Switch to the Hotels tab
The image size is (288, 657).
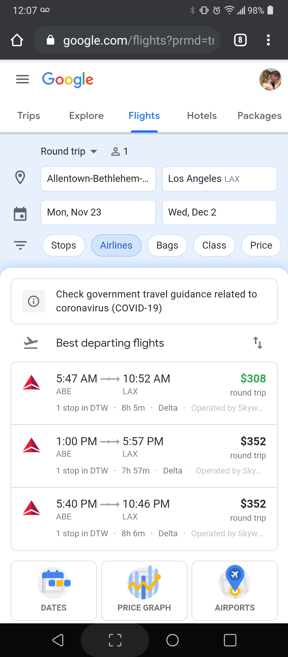tap(202, 116)
